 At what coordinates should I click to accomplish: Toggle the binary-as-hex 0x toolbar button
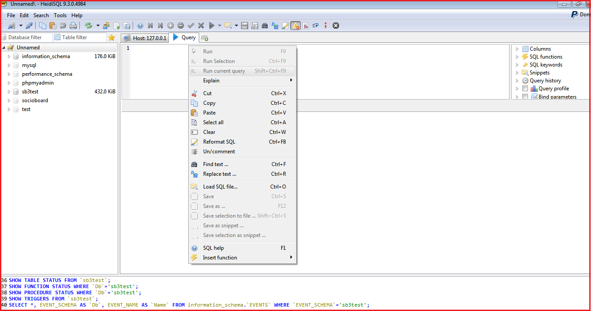305,26
